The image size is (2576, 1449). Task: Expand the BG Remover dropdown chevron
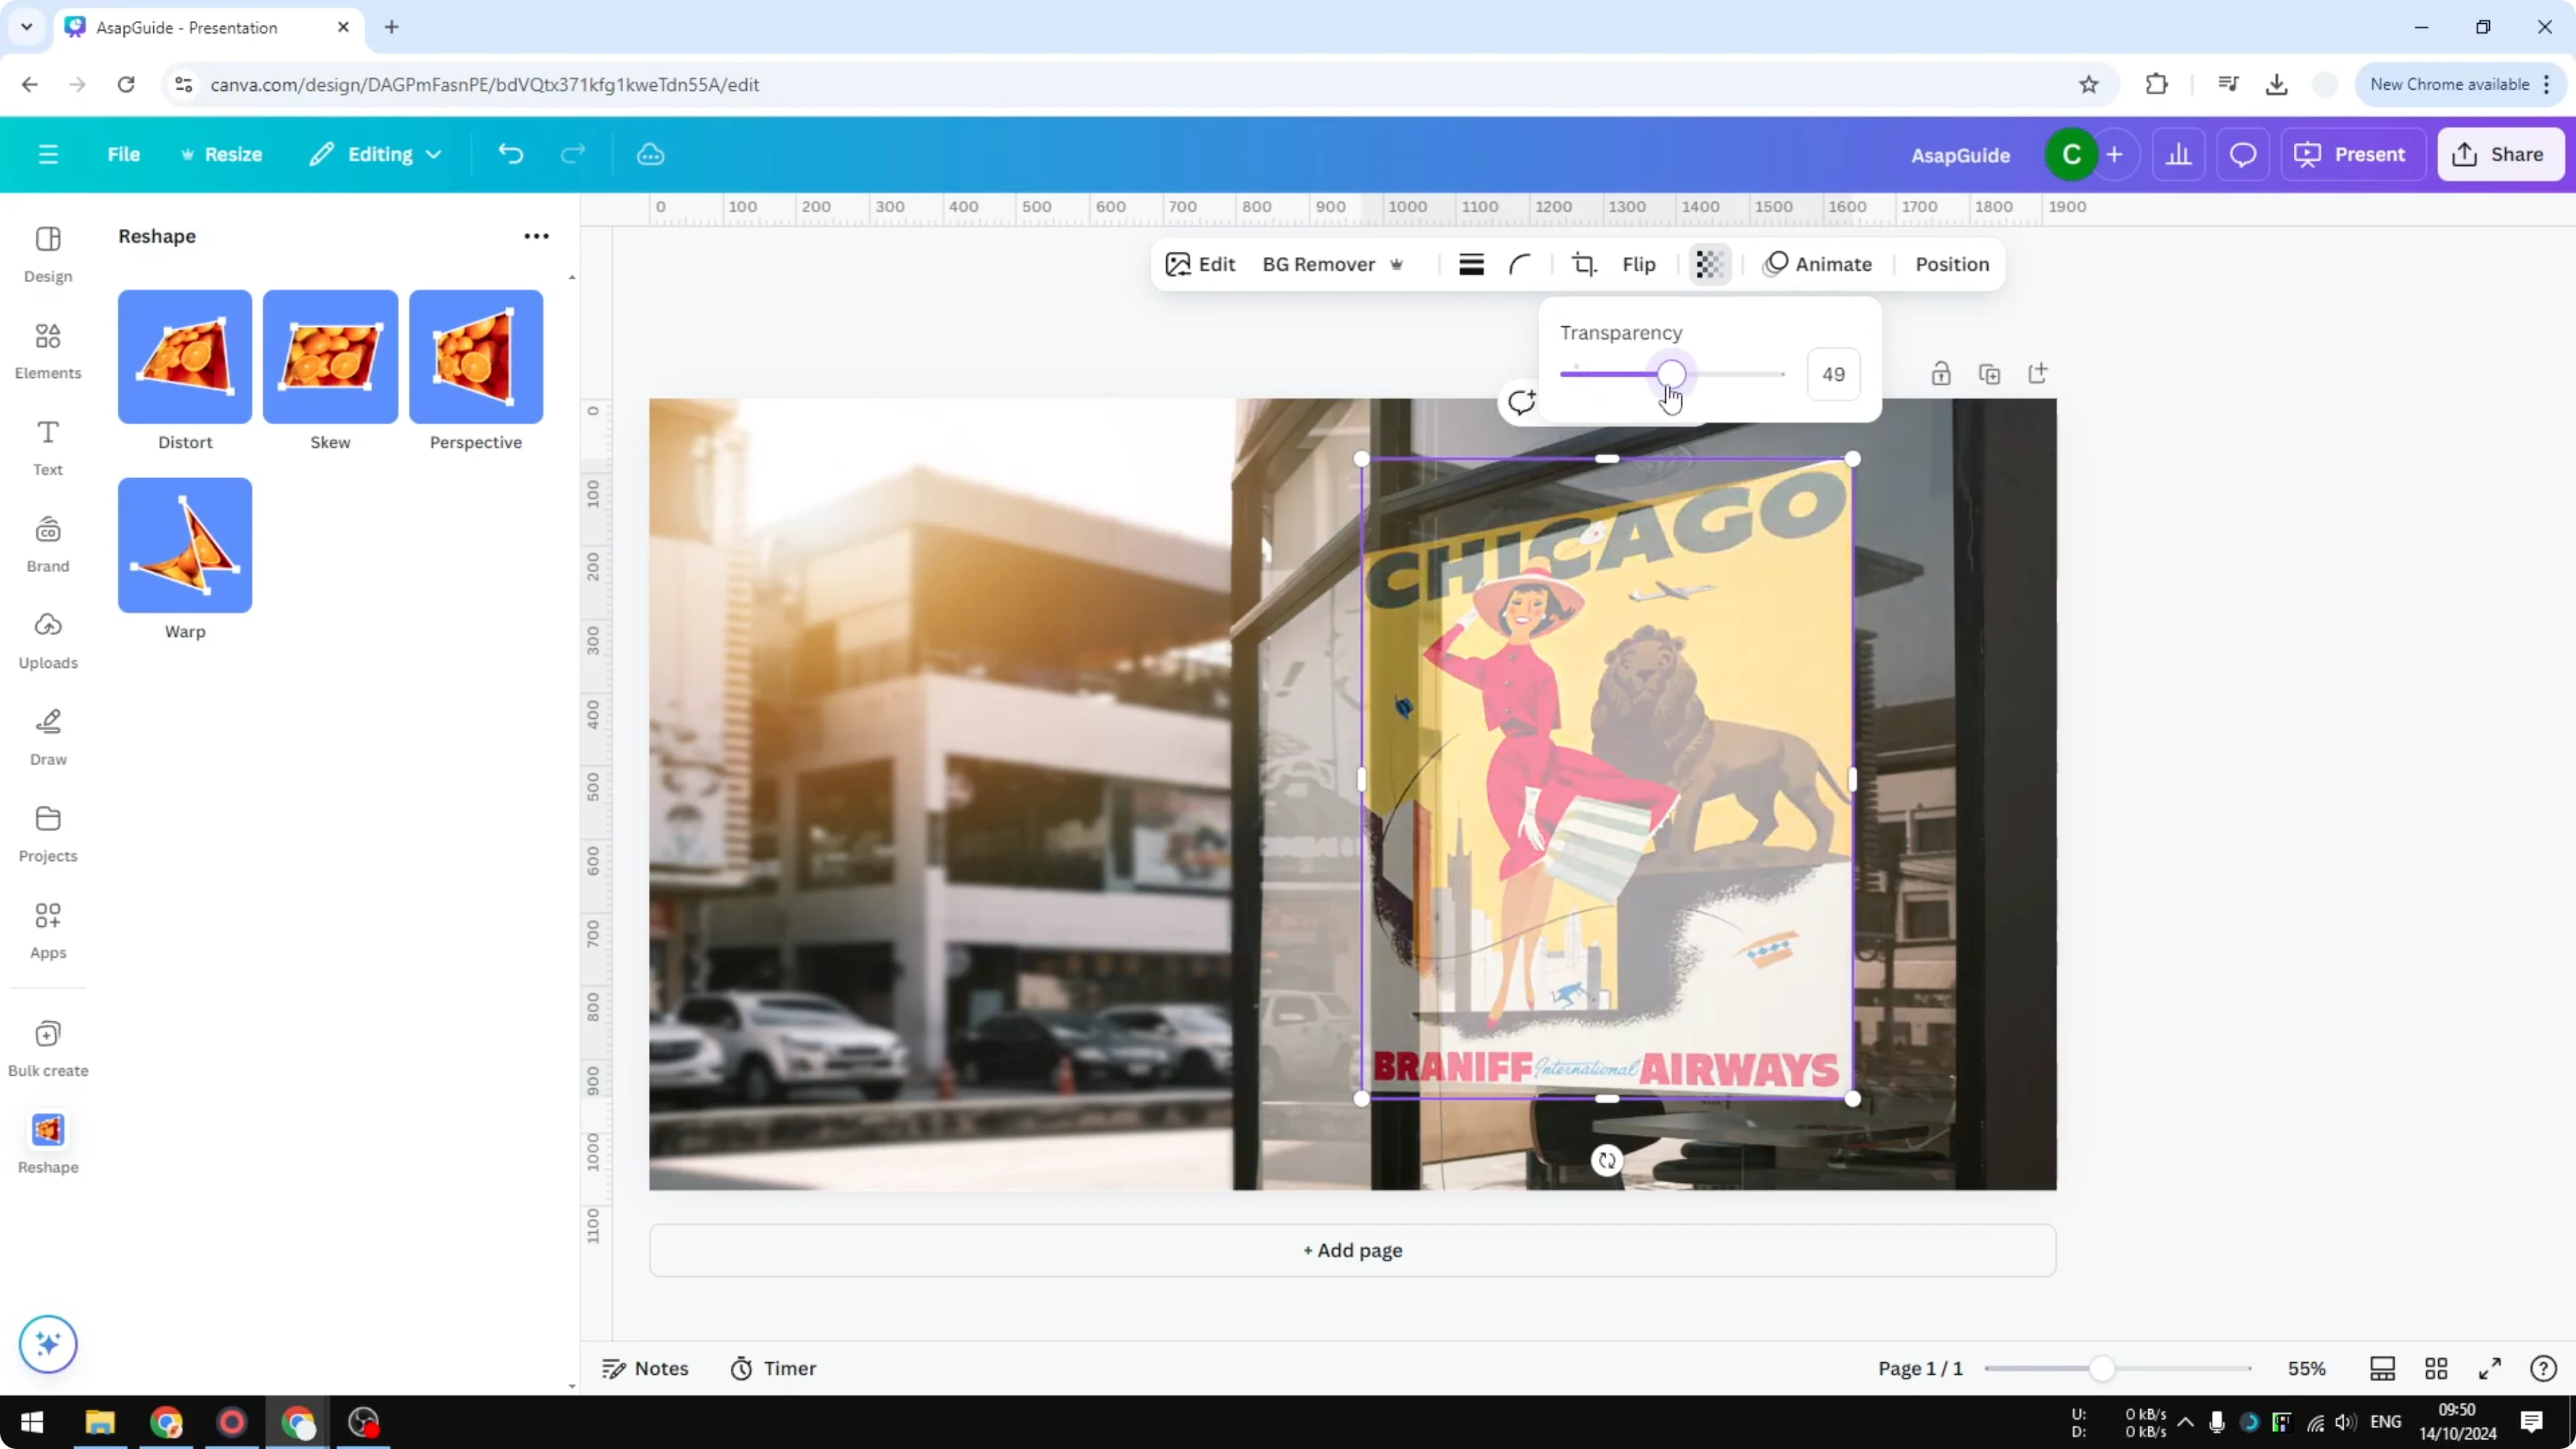[x=1397, y=264]
